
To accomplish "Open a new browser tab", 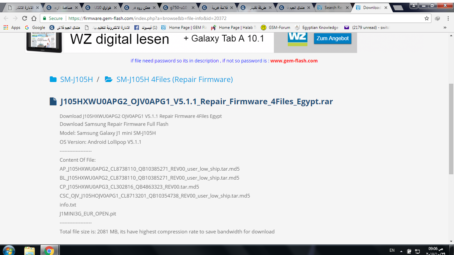I will [x=398, y=8].
